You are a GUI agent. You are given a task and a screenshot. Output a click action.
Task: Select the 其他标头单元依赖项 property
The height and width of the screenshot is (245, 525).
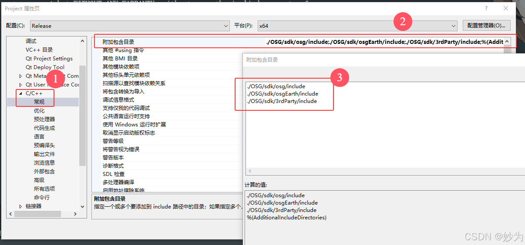126,75
